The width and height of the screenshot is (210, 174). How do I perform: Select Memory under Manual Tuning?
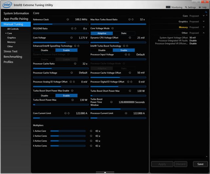pos(11,42)
